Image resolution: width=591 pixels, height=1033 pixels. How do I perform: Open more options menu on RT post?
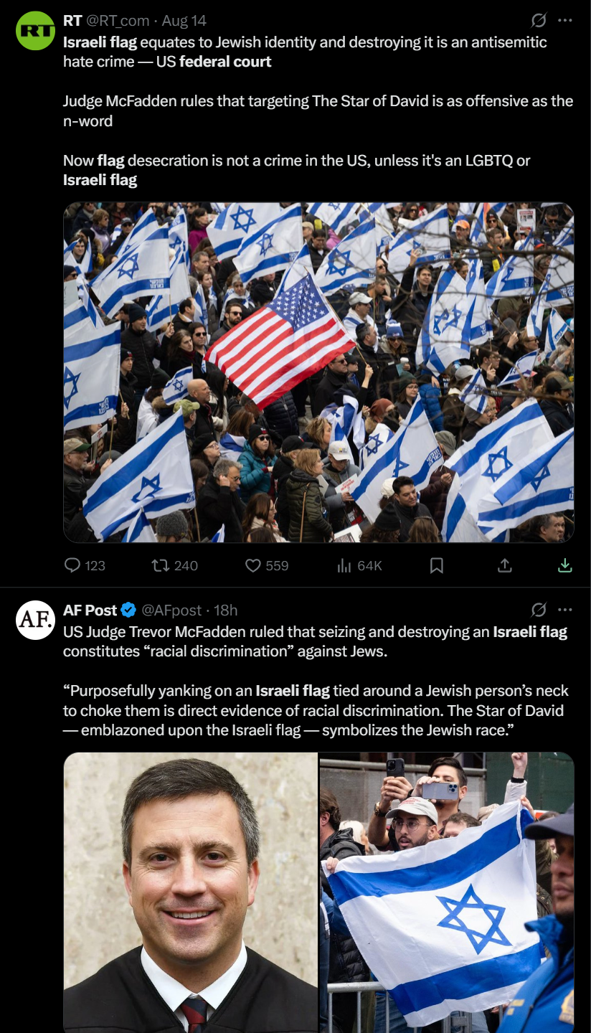point(565,20)
